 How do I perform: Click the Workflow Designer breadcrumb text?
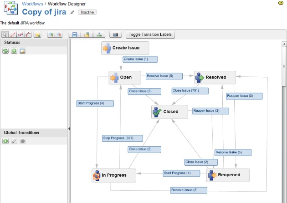point(67,4)
